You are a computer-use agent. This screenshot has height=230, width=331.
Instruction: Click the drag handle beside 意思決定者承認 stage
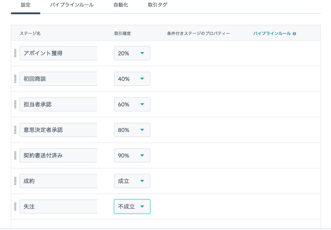[x=15, y=130]
